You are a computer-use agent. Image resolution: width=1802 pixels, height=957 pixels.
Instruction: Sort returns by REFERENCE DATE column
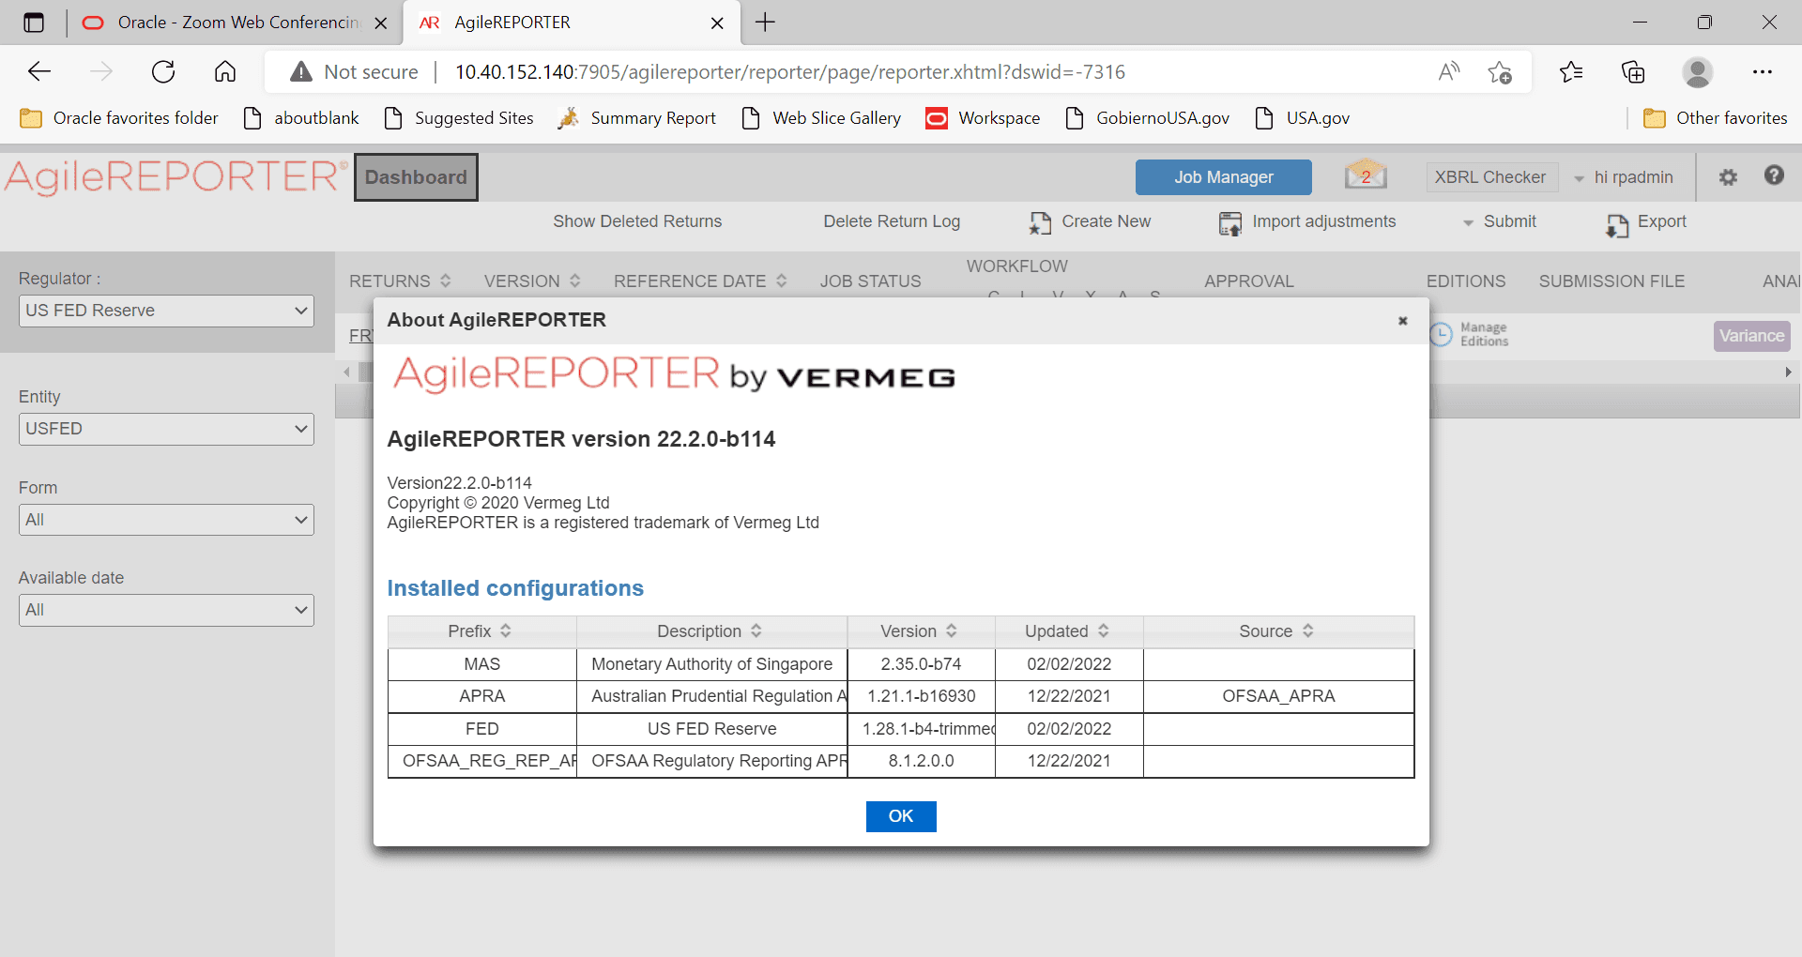[x=782, y=281]
